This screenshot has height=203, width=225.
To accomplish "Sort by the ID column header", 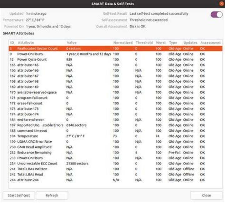I will point(12,43).
